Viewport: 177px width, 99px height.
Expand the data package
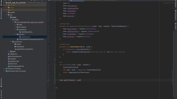[15, 25]
